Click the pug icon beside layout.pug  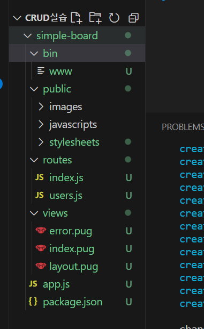(x=41, y=266)
